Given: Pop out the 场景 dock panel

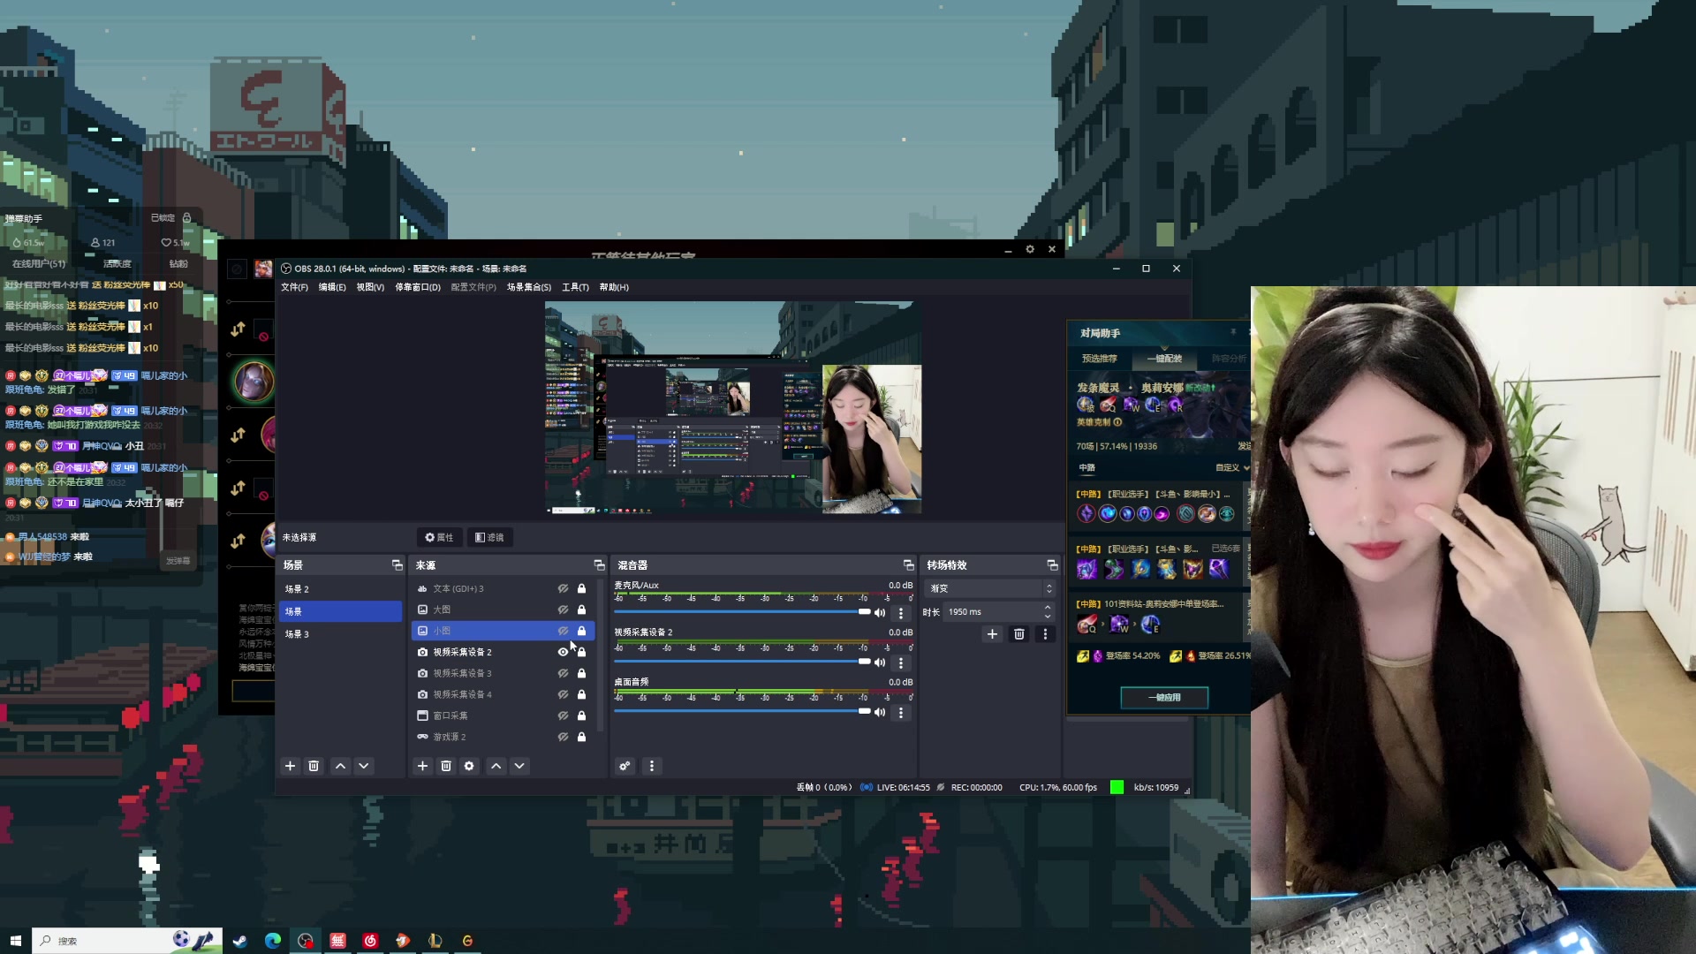Looking at the screenshot, I should pyautogui.click(x=397, y=565).
